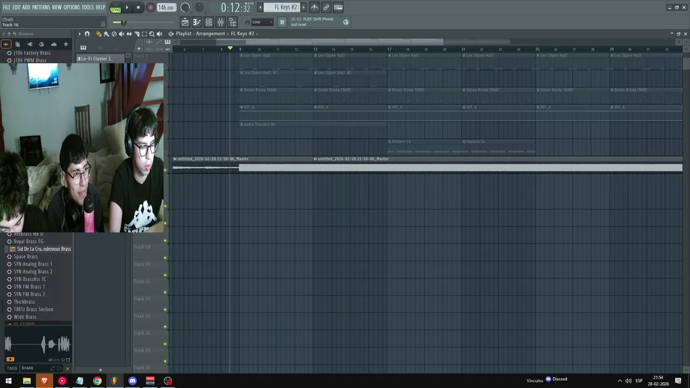Image resolution: width=690 pixels, height=388 pixels.
Task: Open the Playlist view icon
Action: 185,22
